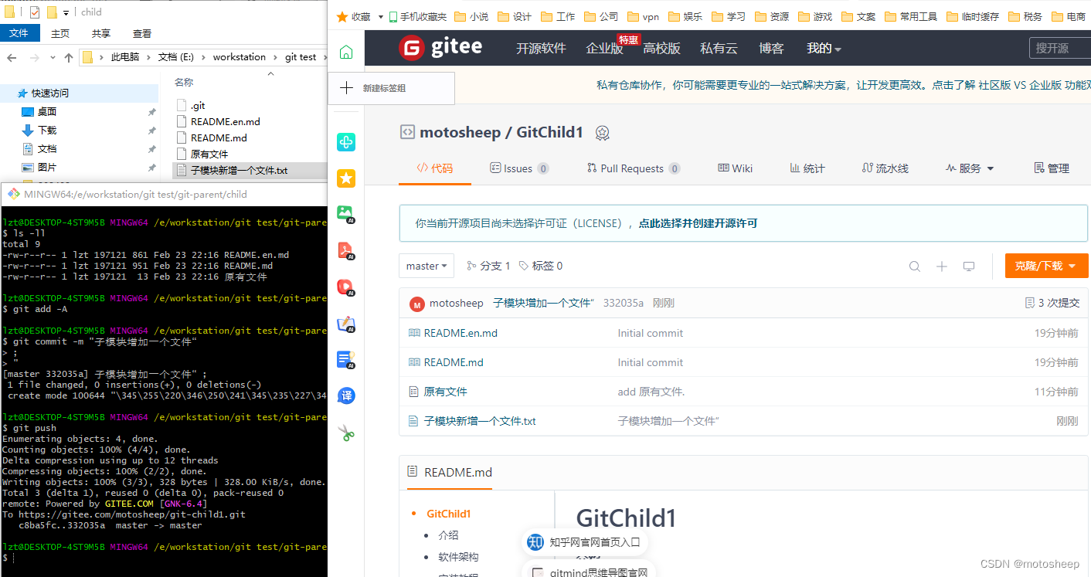
Task: Click the checkmark icon in Explorer title bar
Action: click(x=35, y=12)
